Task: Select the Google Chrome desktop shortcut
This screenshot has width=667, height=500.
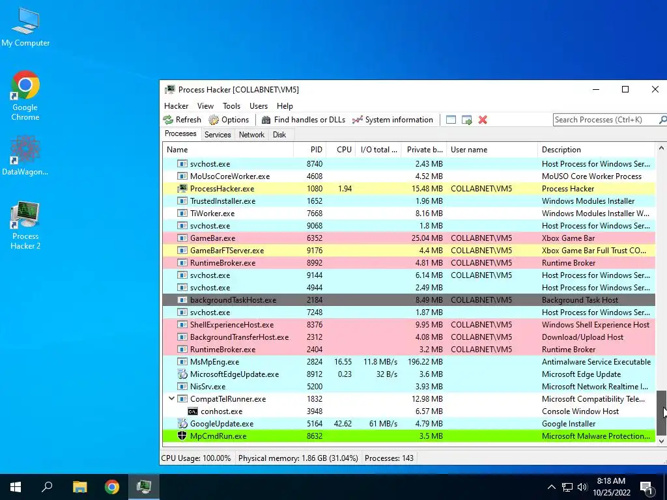Action: tap(25, 96)
